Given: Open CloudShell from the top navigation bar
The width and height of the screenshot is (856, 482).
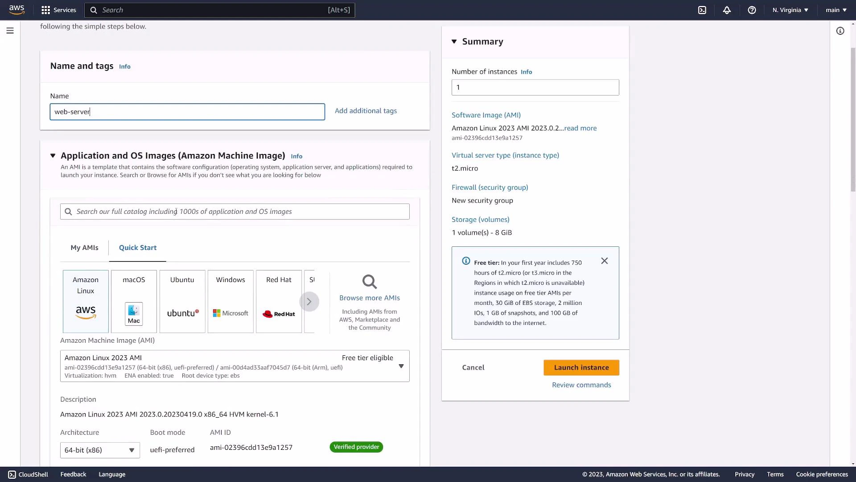Looking at the screenshot, I should click(x=702, y=10).
